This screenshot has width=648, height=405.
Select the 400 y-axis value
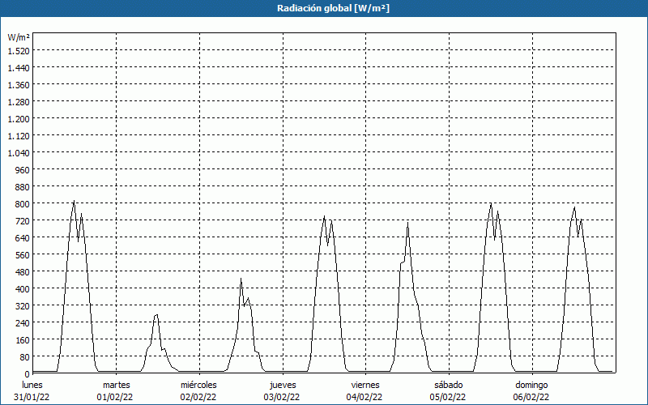tap(23, 288)
